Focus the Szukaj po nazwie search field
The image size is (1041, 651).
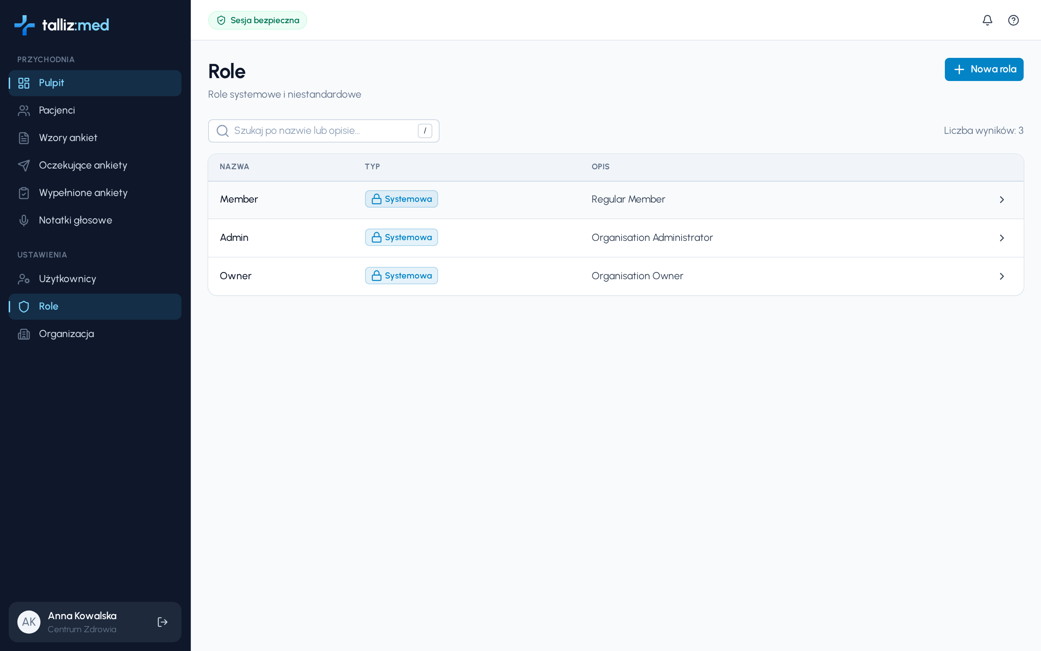(x=324, y=131)
